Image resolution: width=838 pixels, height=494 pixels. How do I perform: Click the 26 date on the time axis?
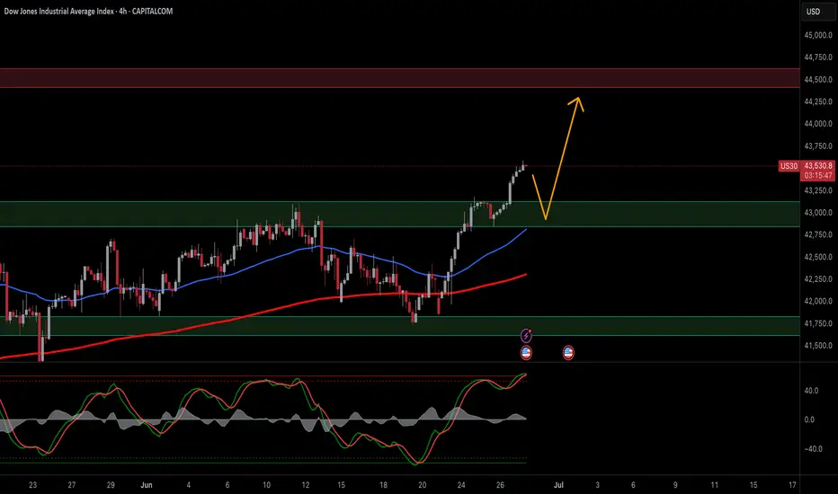pos(500,485)
